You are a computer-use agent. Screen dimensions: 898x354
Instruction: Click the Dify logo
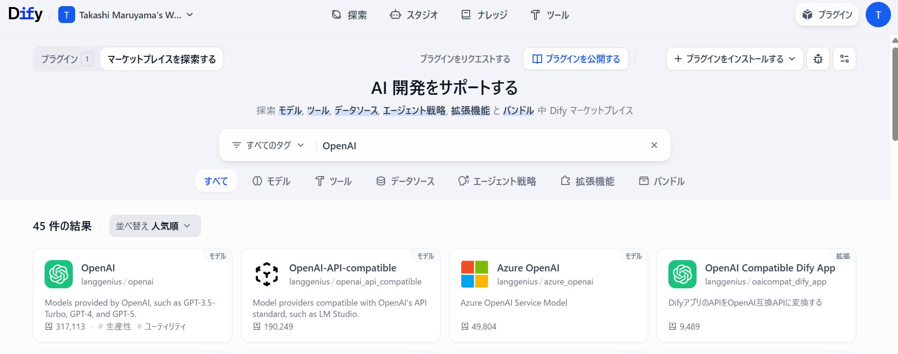click(25, 15)
